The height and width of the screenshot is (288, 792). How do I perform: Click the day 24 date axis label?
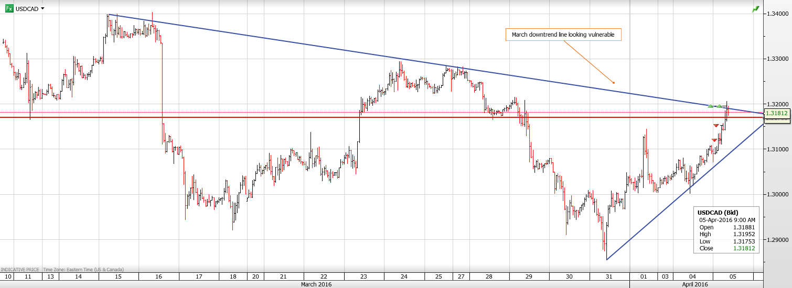point(404,276)
